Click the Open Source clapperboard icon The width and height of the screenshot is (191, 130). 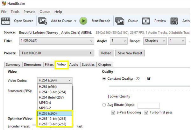pyautogui.click(x=6, y=21)
